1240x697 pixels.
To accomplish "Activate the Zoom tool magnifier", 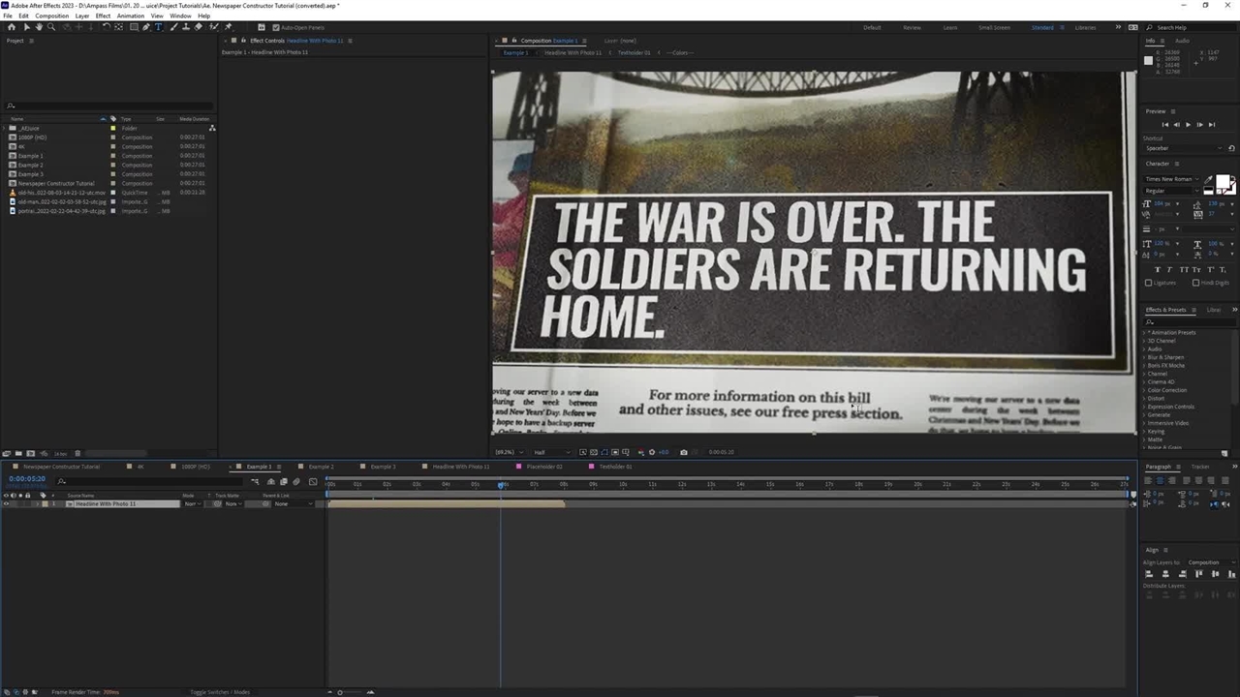I will coord(51,27).
